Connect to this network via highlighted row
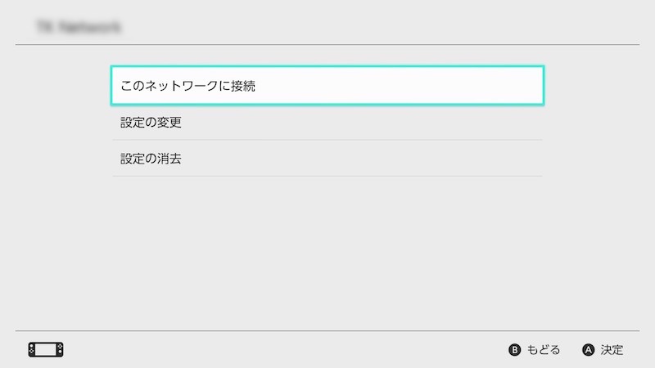Viewport: 655px width, 368px height. click(327, 85)
